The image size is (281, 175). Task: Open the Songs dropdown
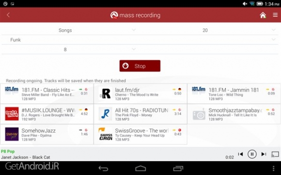(69, 30)
